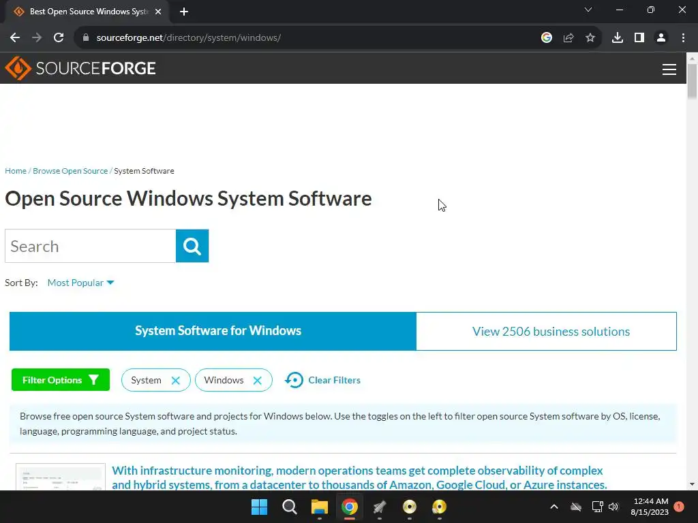Open the Most Popular sort dropdown
Screen dimensions: 698x523
(x=80, y=283)
